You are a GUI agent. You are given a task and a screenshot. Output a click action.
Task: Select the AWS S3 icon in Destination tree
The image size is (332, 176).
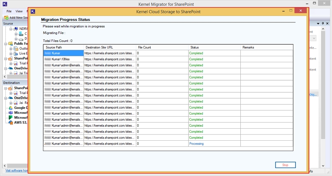tap(11, 122)
